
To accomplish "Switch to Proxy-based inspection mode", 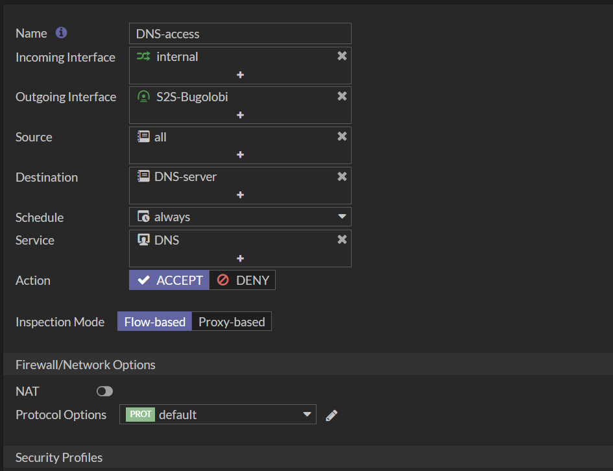I will [x=232, y=322].
